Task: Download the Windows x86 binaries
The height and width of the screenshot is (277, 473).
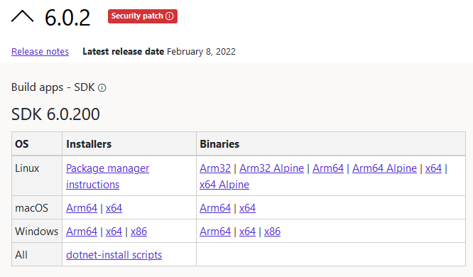Action: coord(273,232)
